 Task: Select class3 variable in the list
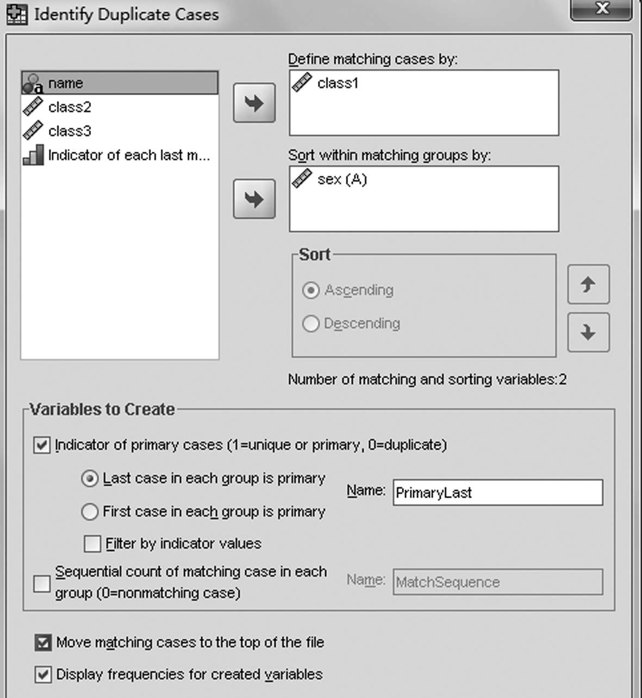70,131
